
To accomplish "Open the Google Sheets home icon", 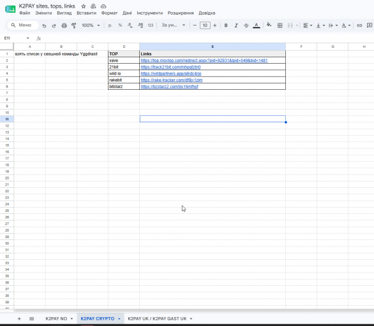I will click(10, 10).
